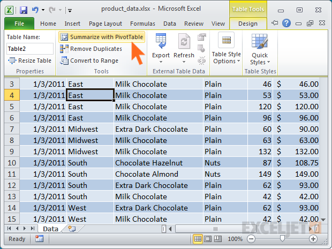Switch to Page Layout view button

(x=208, y=239)
